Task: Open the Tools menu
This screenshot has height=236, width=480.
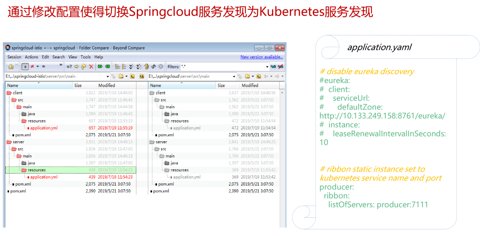Action: [86, 57]
